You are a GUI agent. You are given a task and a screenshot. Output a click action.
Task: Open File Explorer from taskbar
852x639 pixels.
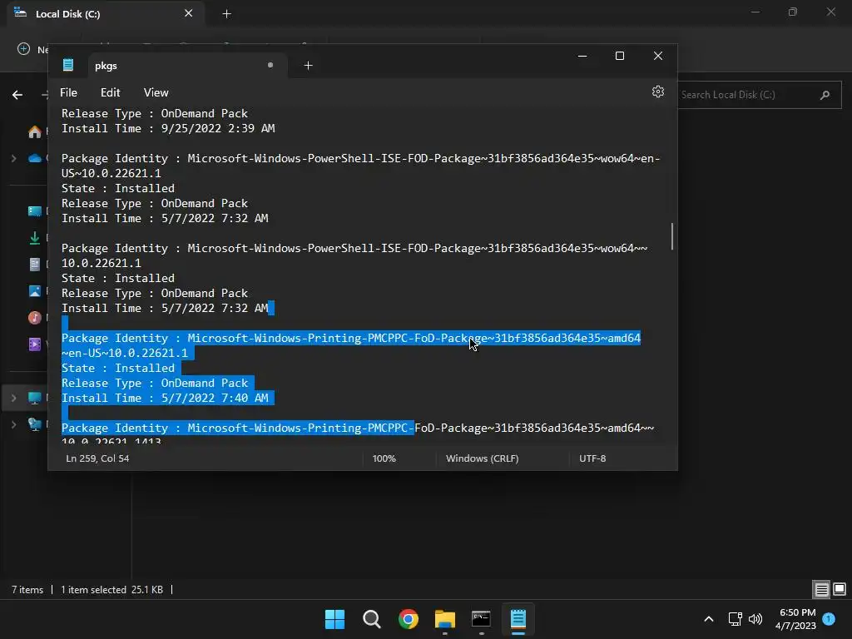tap(445, 619)
